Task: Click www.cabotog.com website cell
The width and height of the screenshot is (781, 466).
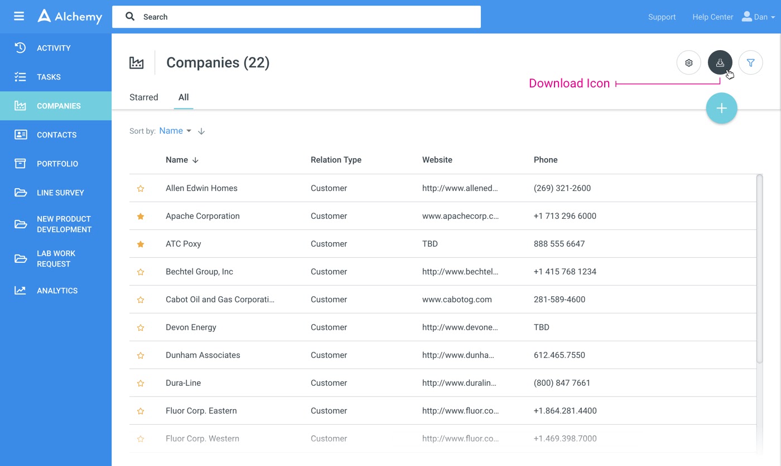Action: click(457, 300)
